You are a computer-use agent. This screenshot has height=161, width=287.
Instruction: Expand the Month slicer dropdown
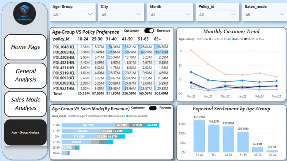pos(187,14)
